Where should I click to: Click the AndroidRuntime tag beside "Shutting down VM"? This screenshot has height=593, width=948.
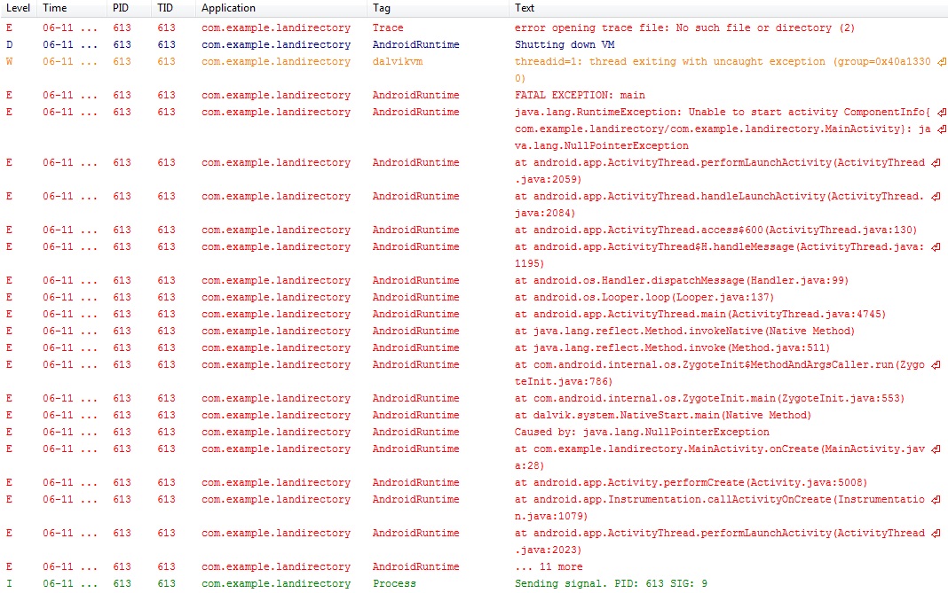coord(416,44)
